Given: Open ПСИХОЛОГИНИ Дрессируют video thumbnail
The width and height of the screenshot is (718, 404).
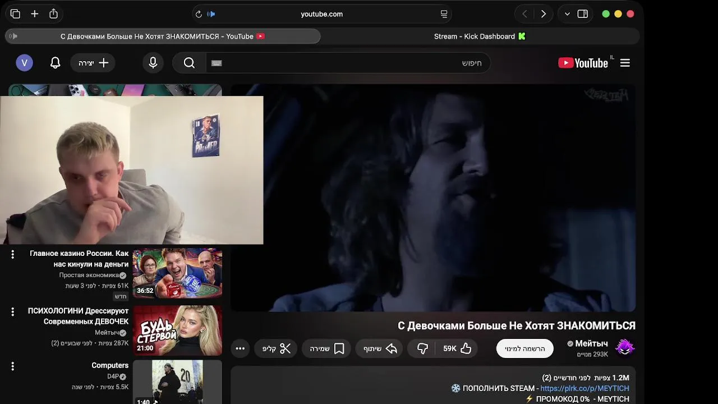Looking at the screenshot, I should 177,330.
